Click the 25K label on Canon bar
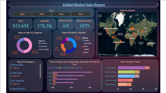Viewport: 166px width, 93px height. 147,68
